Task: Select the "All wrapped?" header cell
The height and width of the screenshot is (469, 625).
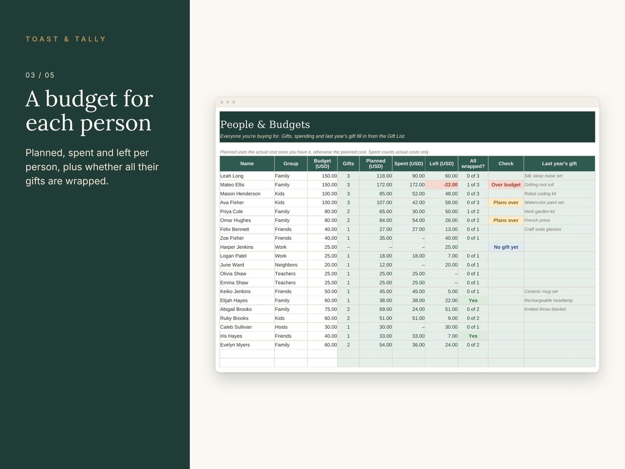Action: tap(473, 164)
